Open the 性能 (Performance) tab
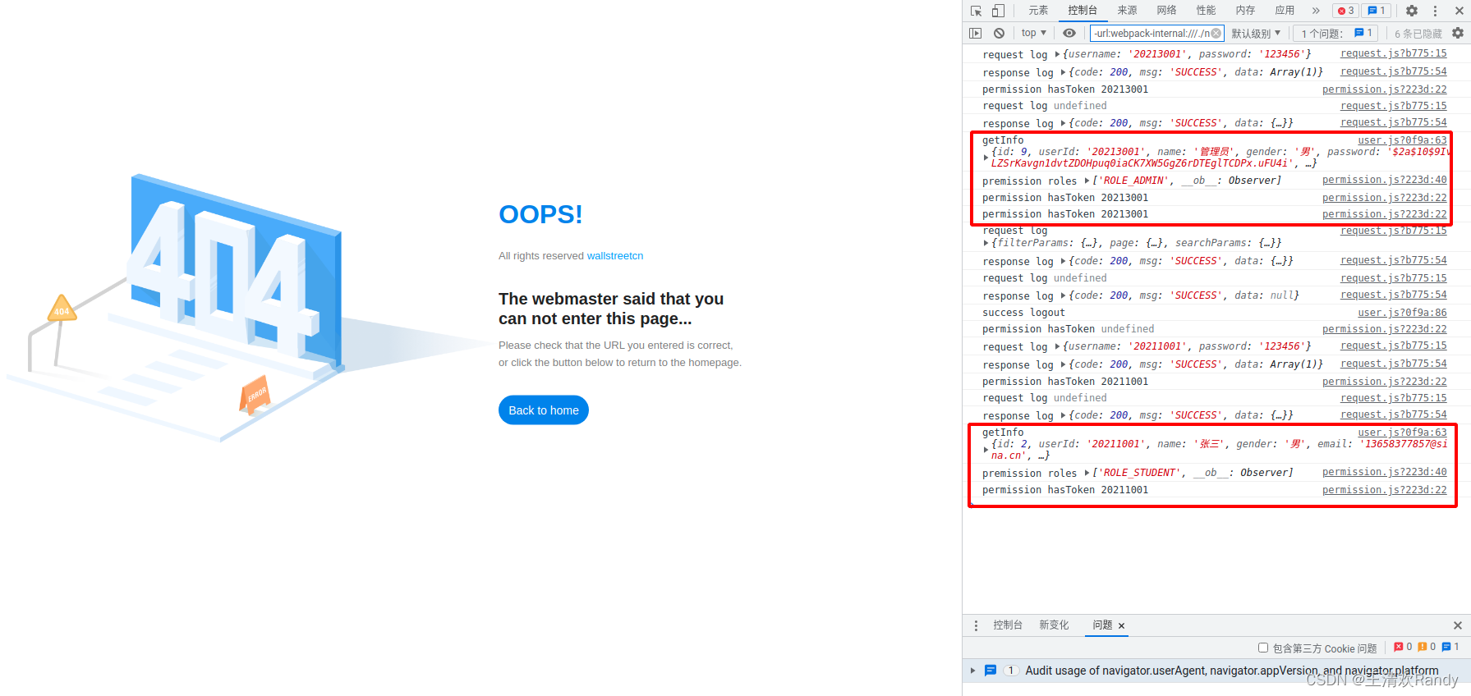Image resolution: width=1471 pixels, height=696 pixels. tap(1206, 11)
